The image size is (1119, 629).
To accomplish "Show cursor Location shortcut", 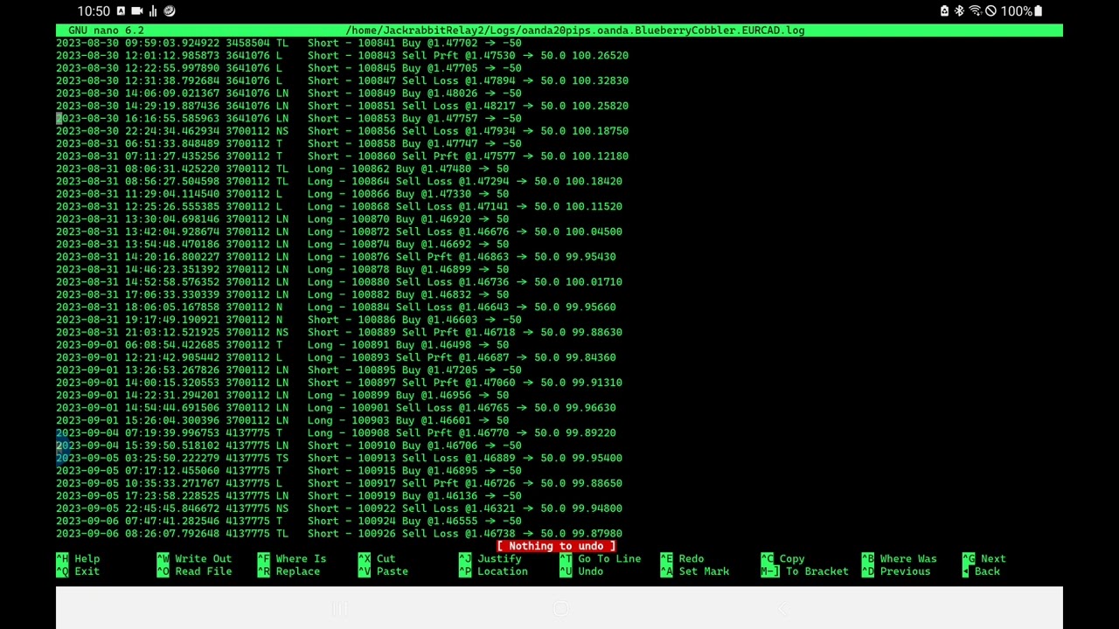I will [493, 571].
